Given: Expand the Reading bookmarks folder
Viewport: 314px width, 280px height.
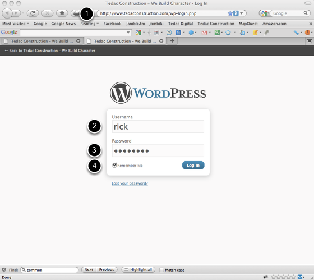Looking at the screenshot, I should click(90, 24).
